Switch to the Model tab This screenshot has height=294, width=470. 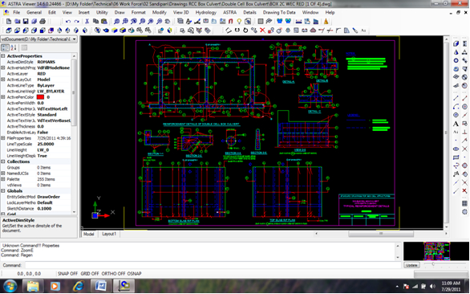(88, 234)
